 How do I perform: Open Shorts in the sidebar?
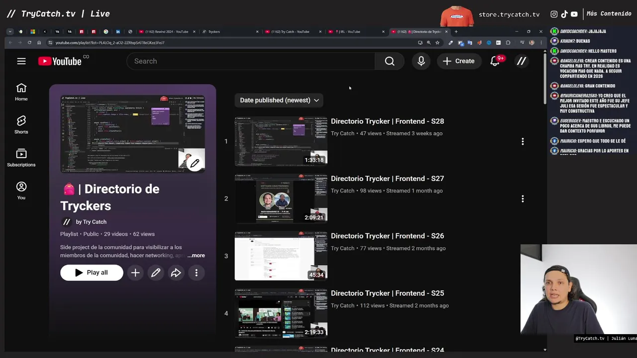(21, 125)
